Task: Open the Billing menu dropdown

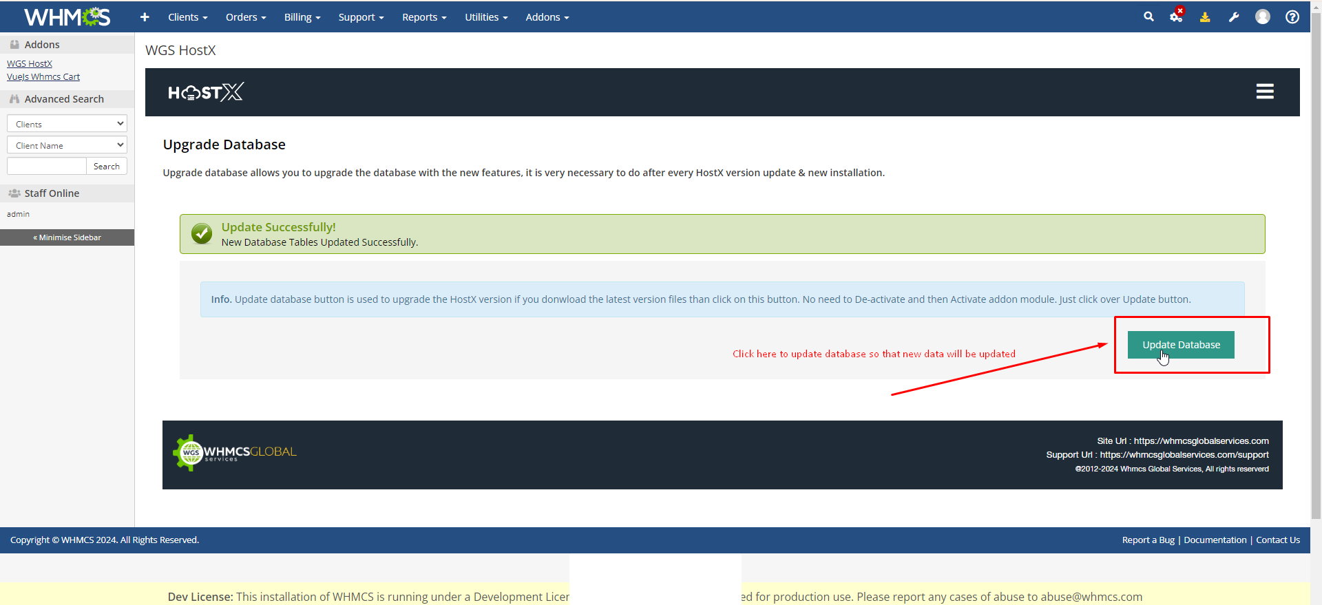Action: [x=302, y=17]
